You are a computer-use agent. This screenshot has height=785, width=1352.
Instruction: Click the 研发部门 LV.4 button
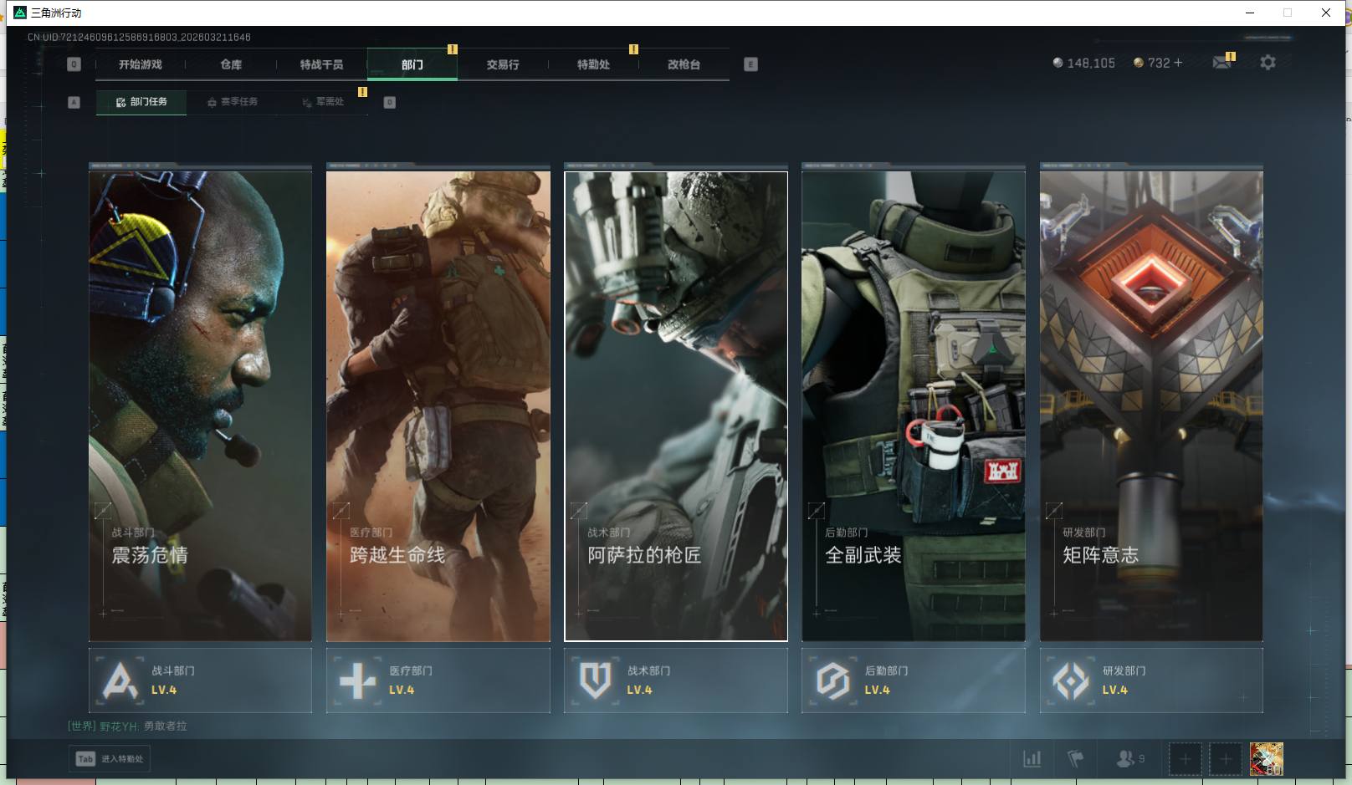1150,681
